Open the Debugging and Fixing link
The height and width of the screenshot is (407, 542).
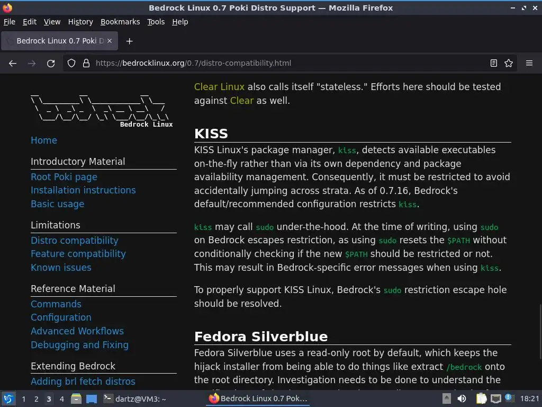(79, 345)
